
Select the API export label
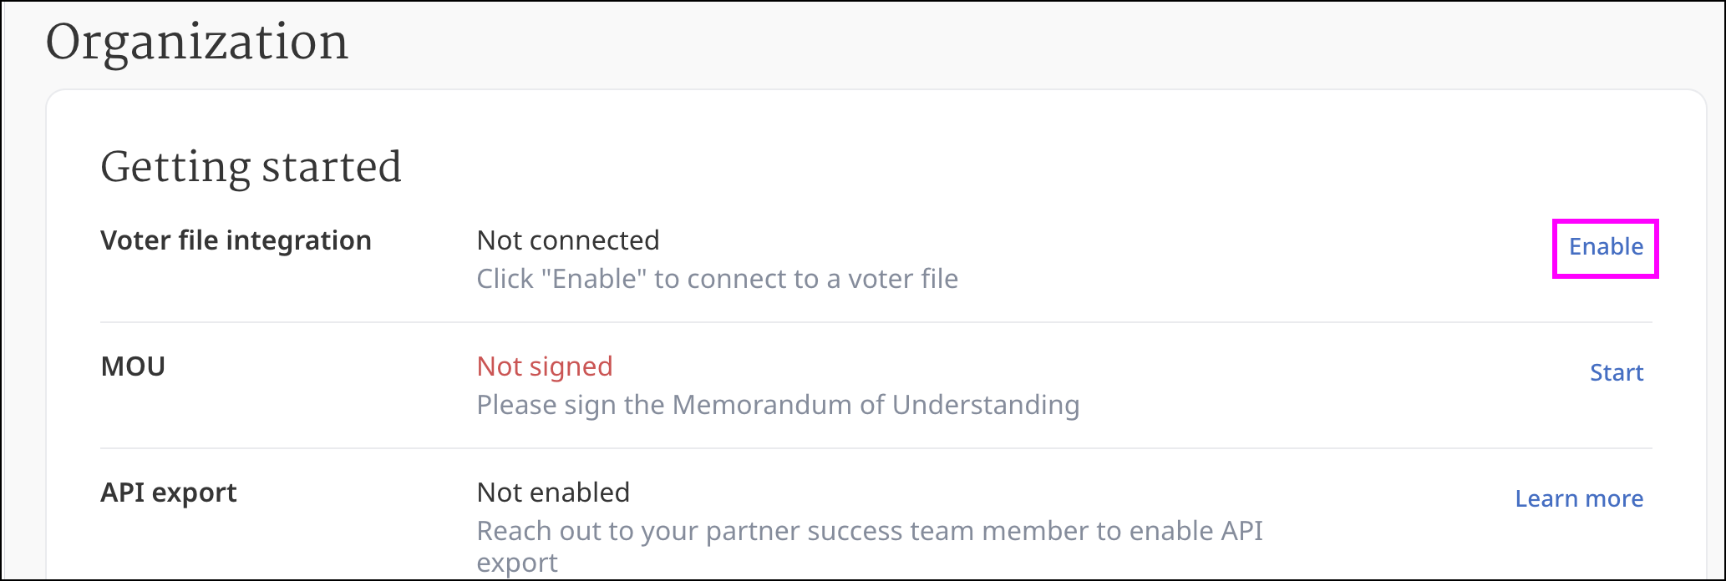coord(169,493)
